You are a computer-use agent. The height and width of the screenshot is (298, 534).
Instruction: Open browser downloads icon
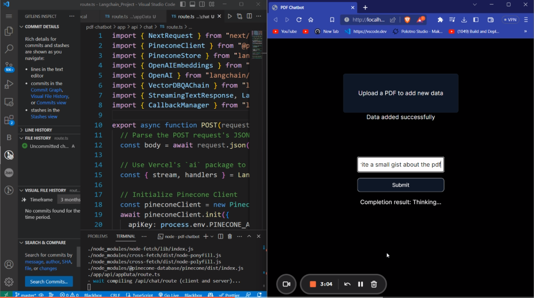(x=464, y=20)
